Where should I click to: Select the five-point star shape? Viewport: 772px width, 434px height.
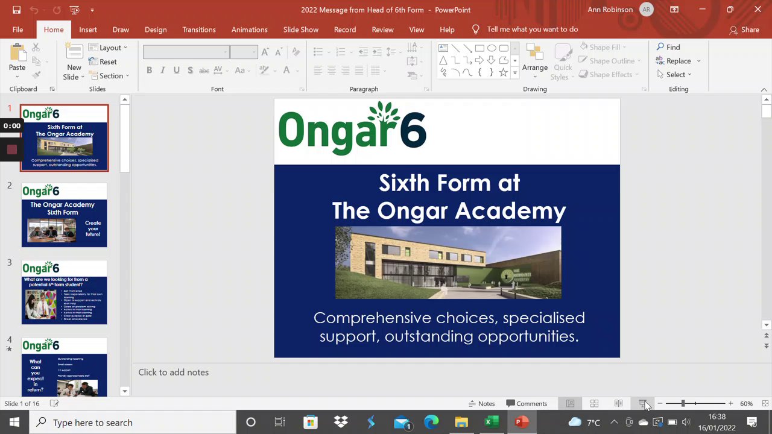point(504,72)
